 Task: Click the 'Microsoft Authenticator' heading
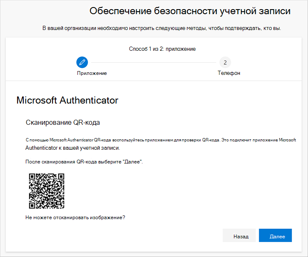67,100
